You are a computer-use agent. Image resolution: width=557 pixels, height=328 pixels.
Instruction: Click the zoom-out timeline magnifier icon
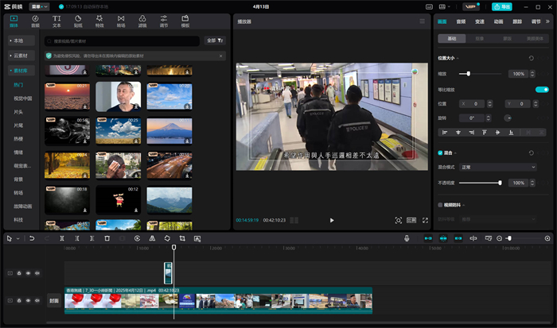pyautogui.click(x=499, y=238)
